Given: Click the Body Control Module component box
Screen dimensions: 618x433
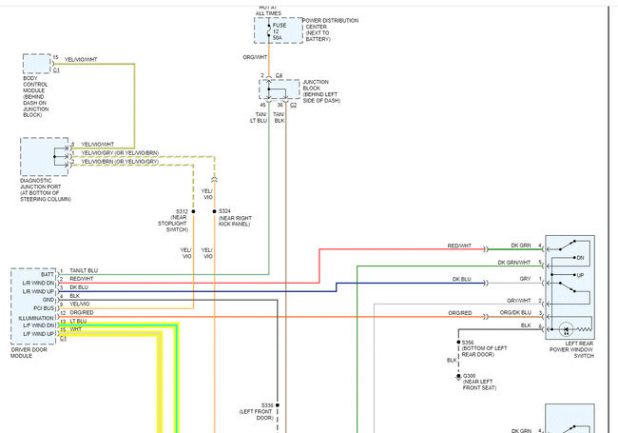Looking at the screenshot, I should tap(37, 64).
